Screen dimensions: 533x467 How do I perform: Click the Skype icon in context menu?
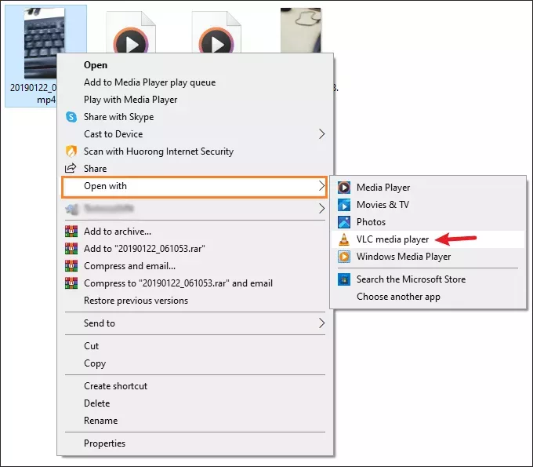[x=71, y=117]
